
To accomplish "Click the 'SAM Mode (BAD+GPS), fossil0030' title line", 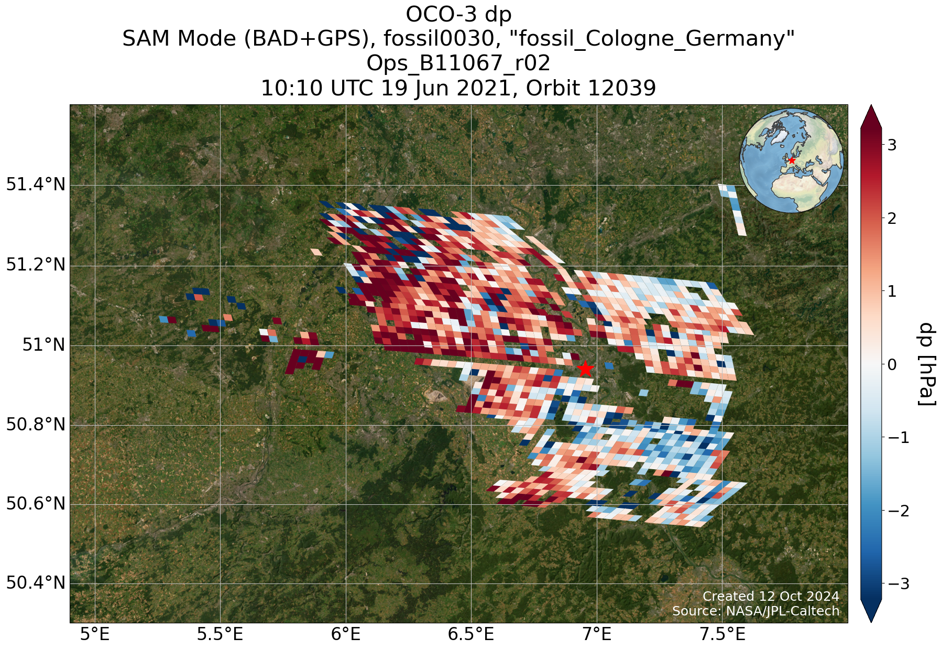I will click(458, 39).
